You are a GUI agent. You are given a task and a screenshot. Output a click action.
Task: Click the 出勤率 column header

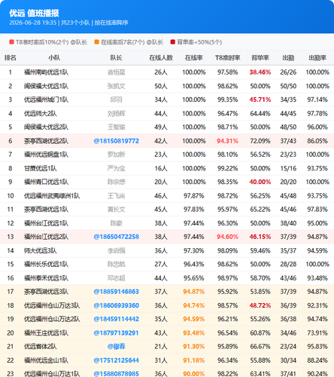(317, 58)
